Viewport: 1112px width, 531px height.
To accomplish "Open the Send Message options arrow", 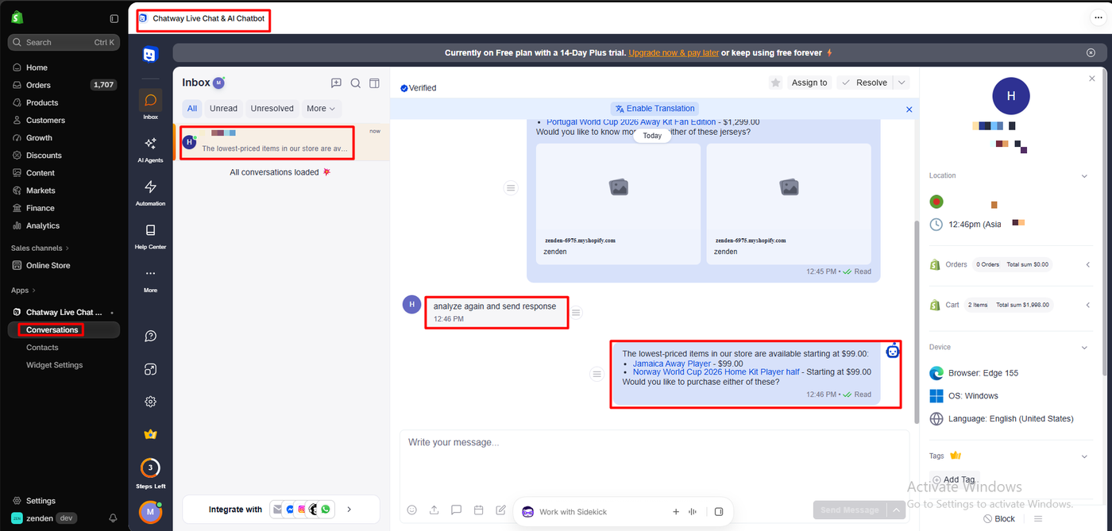I will (897, 510).
